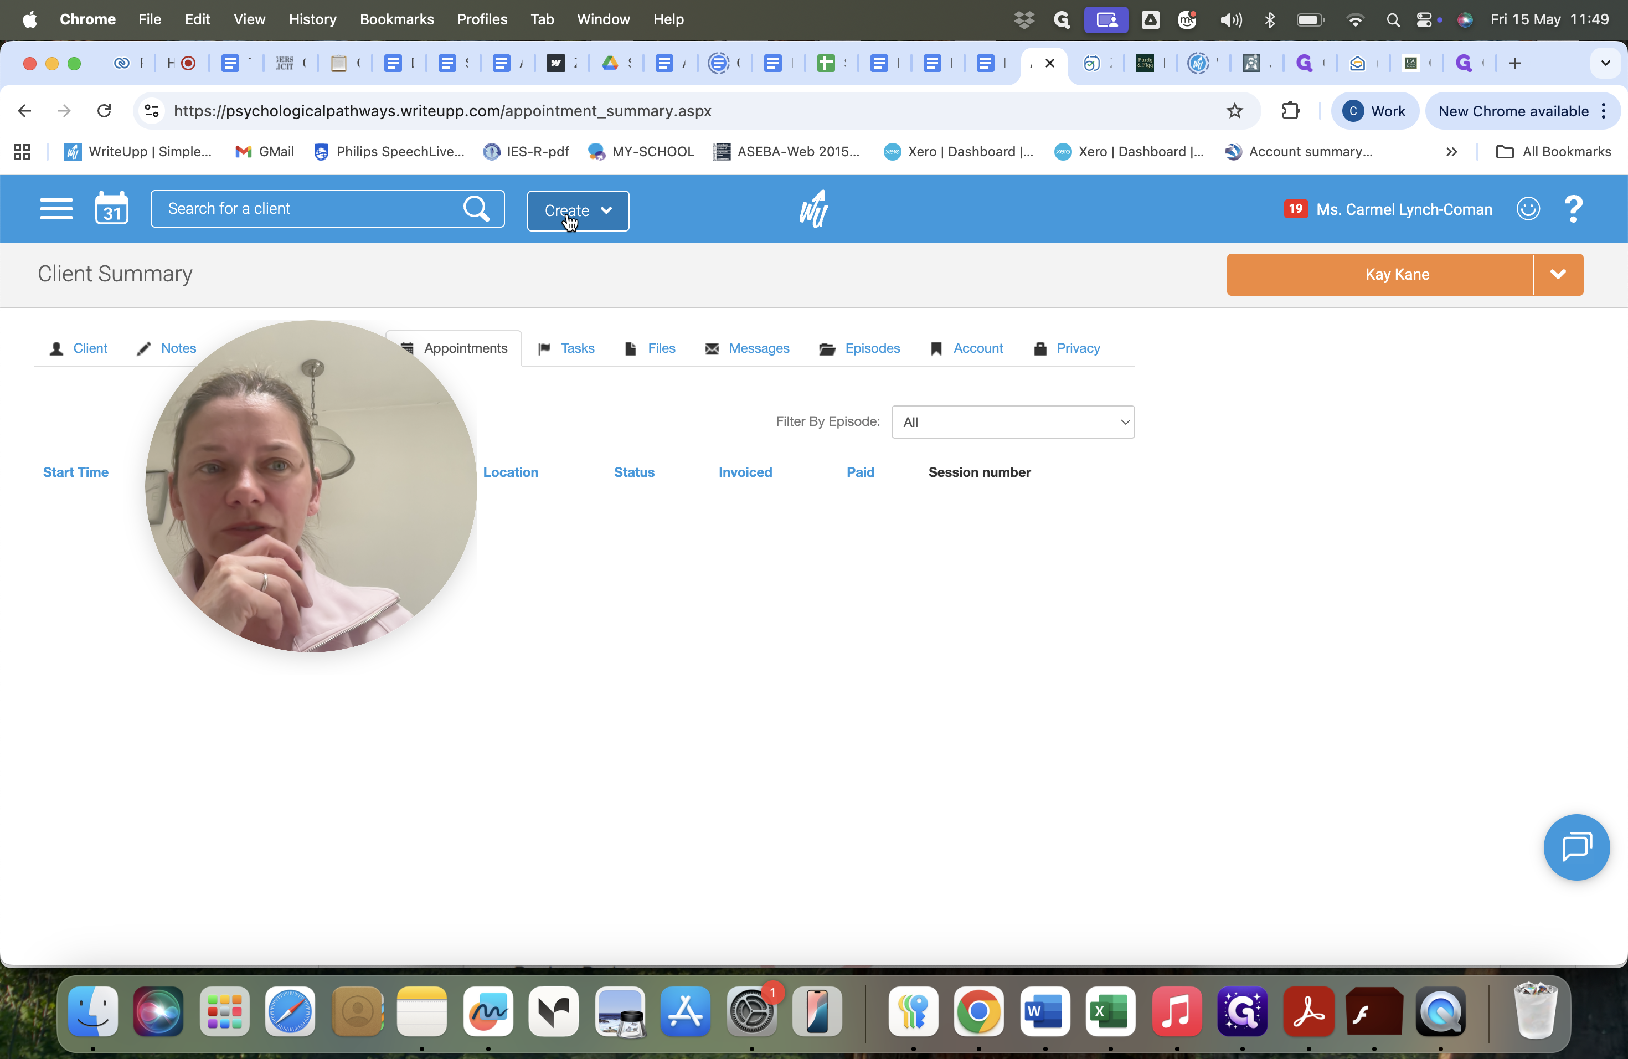Click the smiley feedback icon
This screenshot has height=1059, width=1628.
(1528, 209)
